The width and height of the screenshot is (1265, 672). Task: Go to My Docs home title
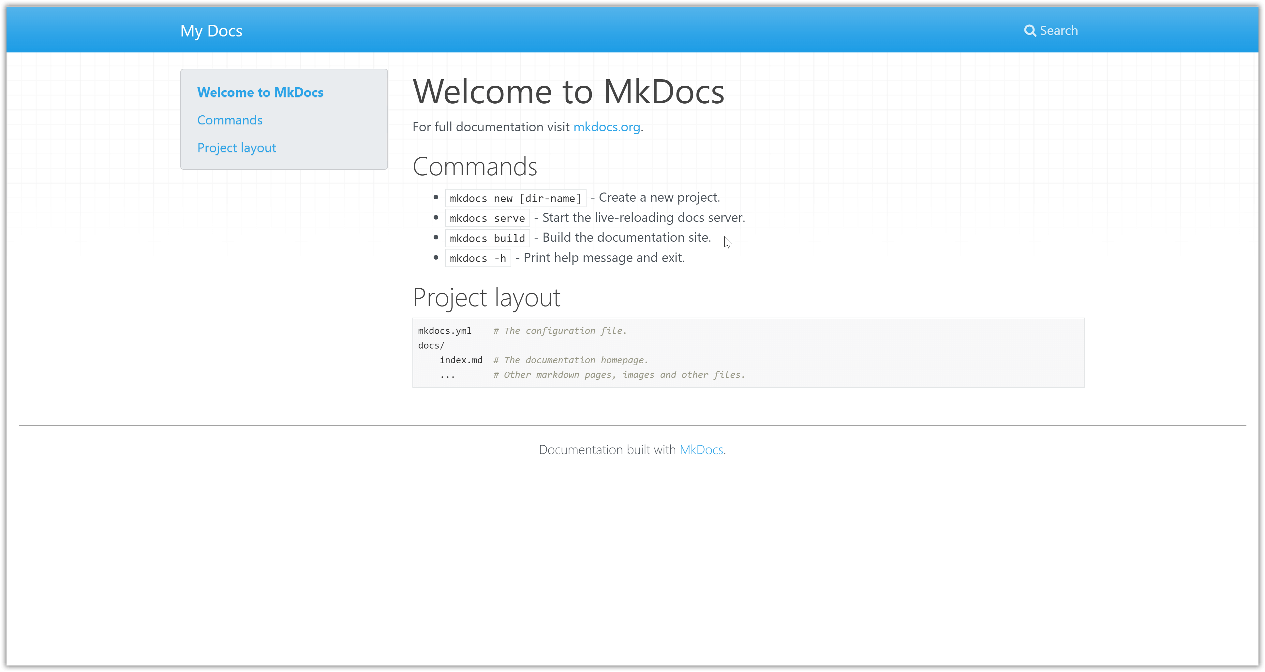coord(211,31)
